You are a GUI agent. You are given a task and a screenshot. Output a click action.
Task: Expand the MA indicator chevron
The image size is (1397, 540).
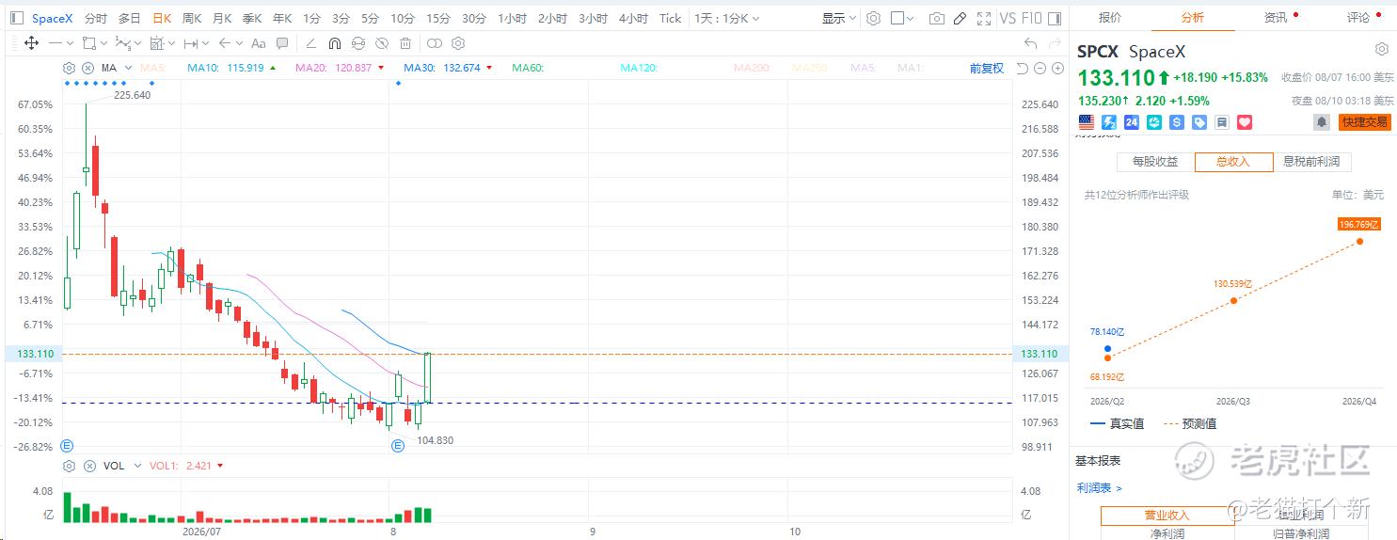[126, 68]
